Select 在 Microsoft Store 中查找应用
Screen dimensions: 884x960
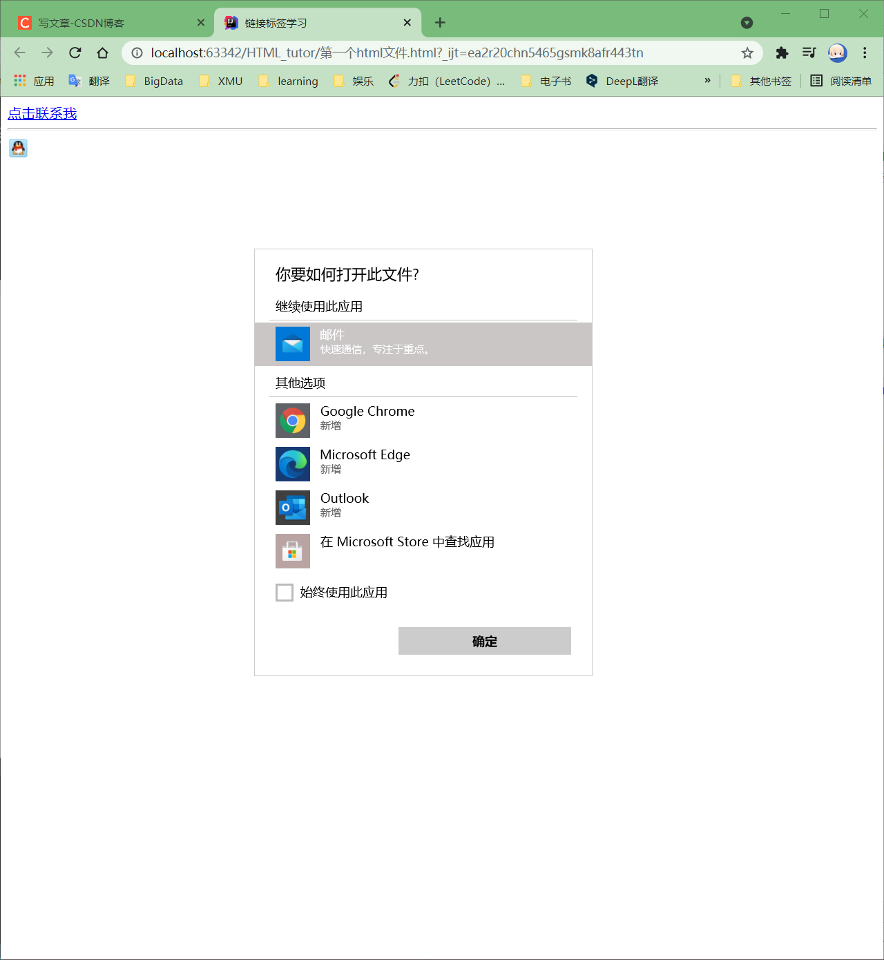pyautogui.click(x=423, y=551)
